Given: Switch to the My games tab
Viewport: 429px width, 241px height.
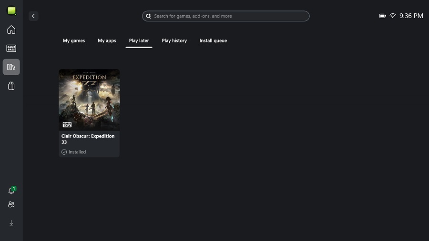Looking at the screenshot, I should pos(74,41).
